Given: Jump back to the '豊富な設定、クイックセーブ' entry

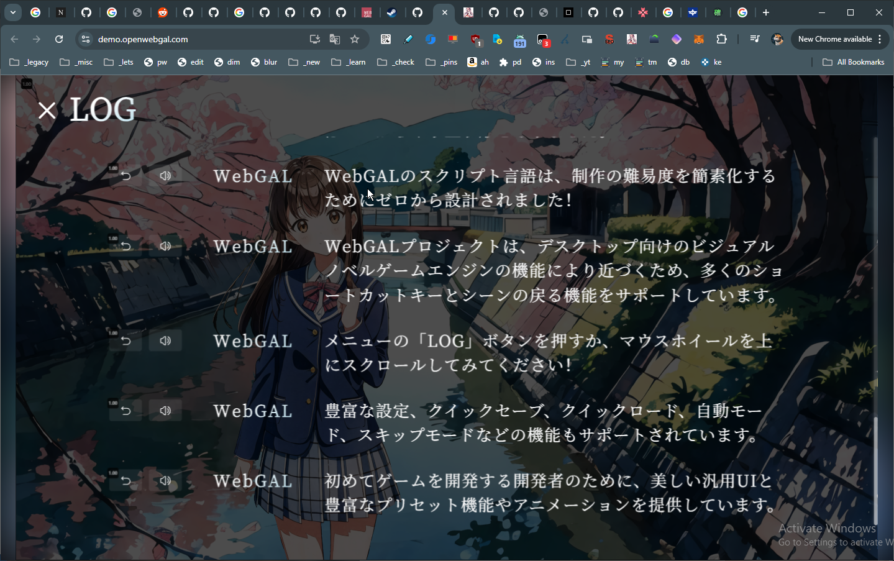Looking at the screenshot, I should tap(125, 411).
